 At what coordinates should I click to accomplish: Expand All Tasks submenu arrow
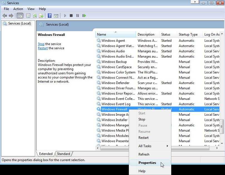(167, 146)
